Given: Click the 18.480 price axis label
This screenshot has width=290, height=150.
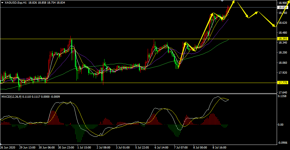Looking at the screenshot, I should click(x=283, y=33).
